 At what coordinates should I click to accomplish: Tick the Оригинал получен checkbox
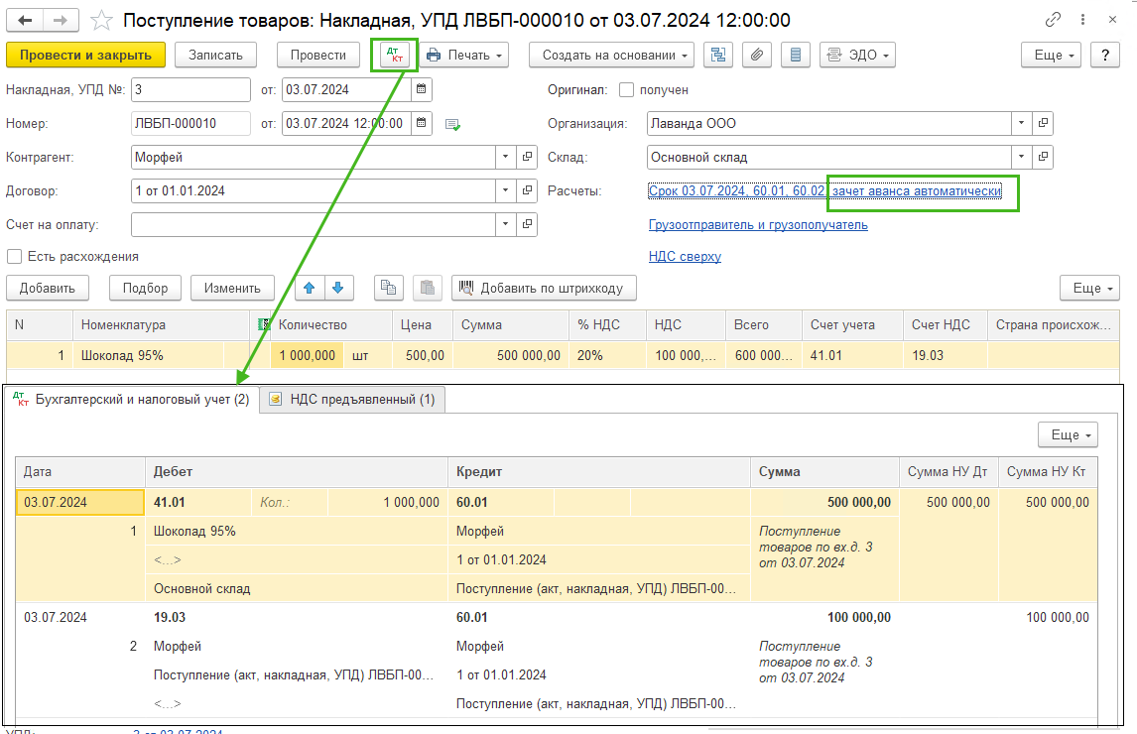[626, 90]
